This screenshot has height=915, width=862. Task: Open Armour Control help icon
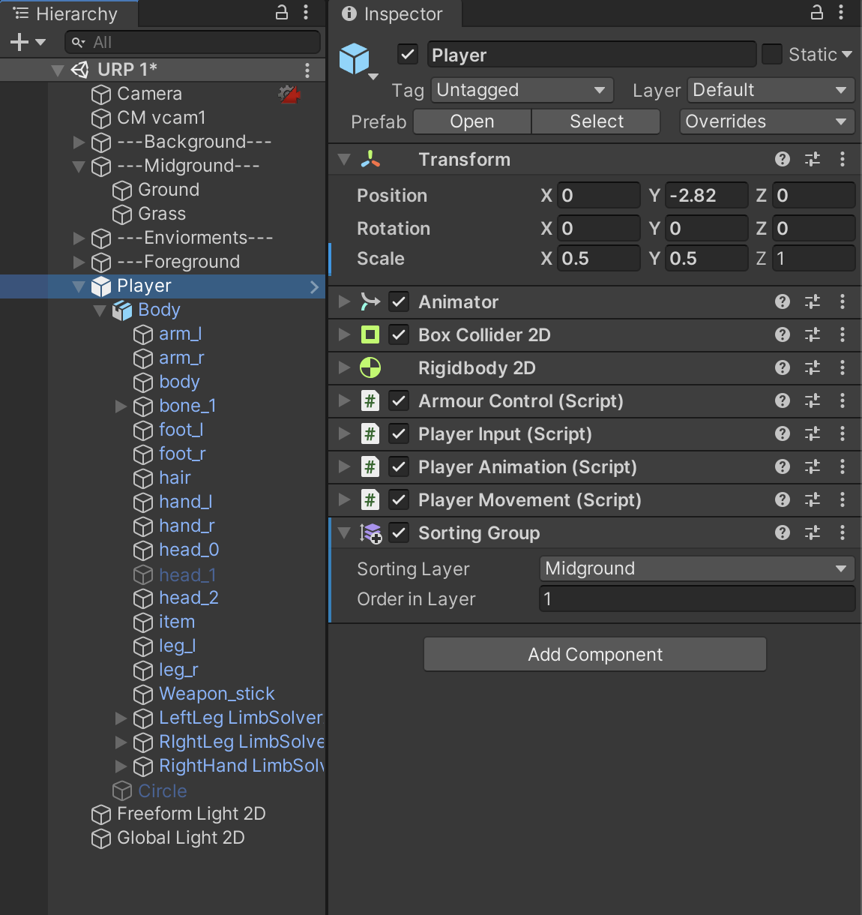783,400
